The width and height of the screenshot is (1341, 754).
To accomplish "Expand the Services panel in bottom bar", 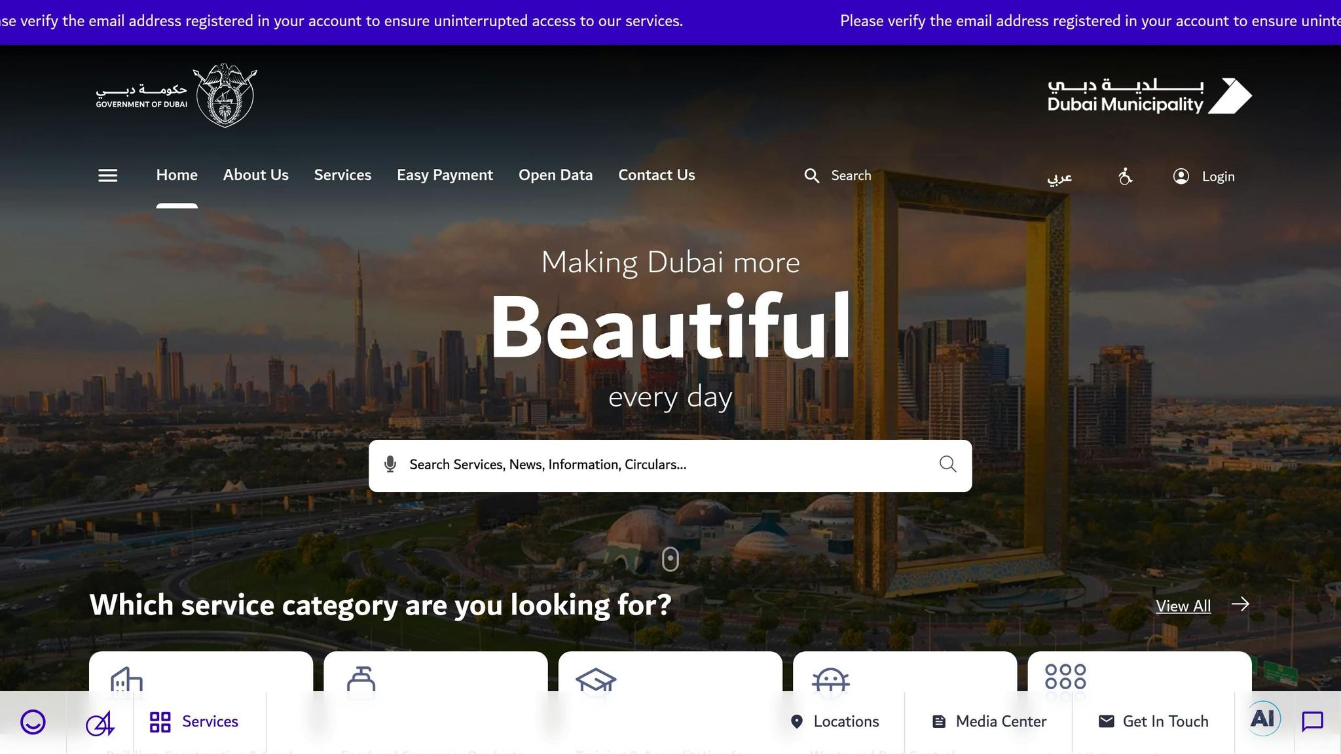I will point(196,721).
